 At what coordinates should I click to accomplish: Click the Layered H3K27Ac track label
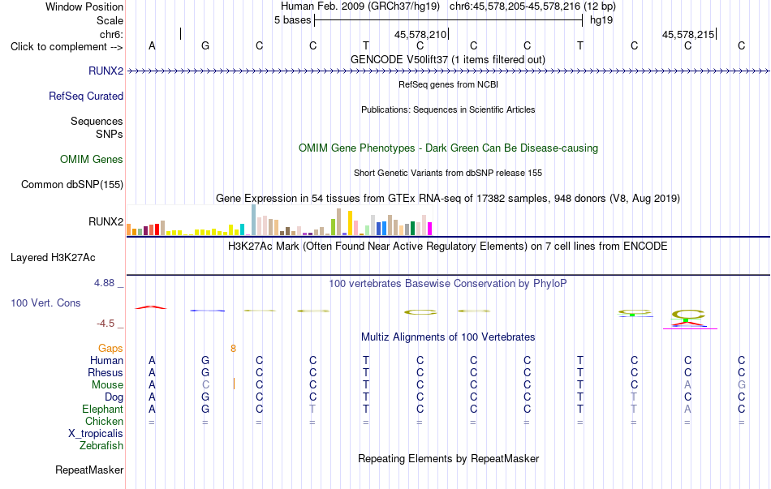53,258
